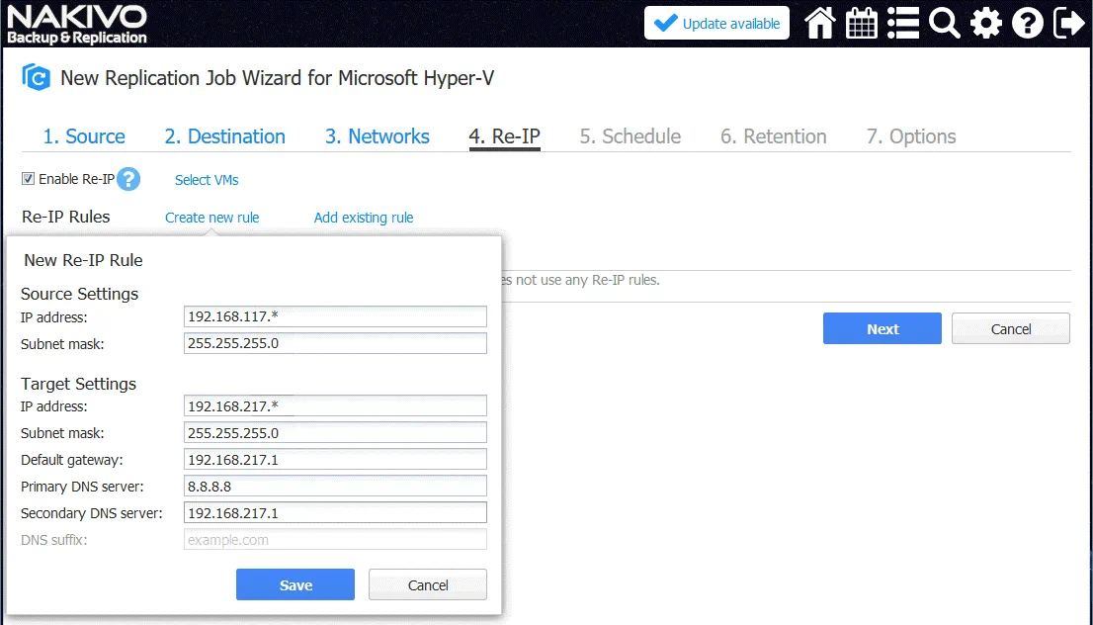
Task: Click the Primary DNS server field
Action: pos(335,487)
